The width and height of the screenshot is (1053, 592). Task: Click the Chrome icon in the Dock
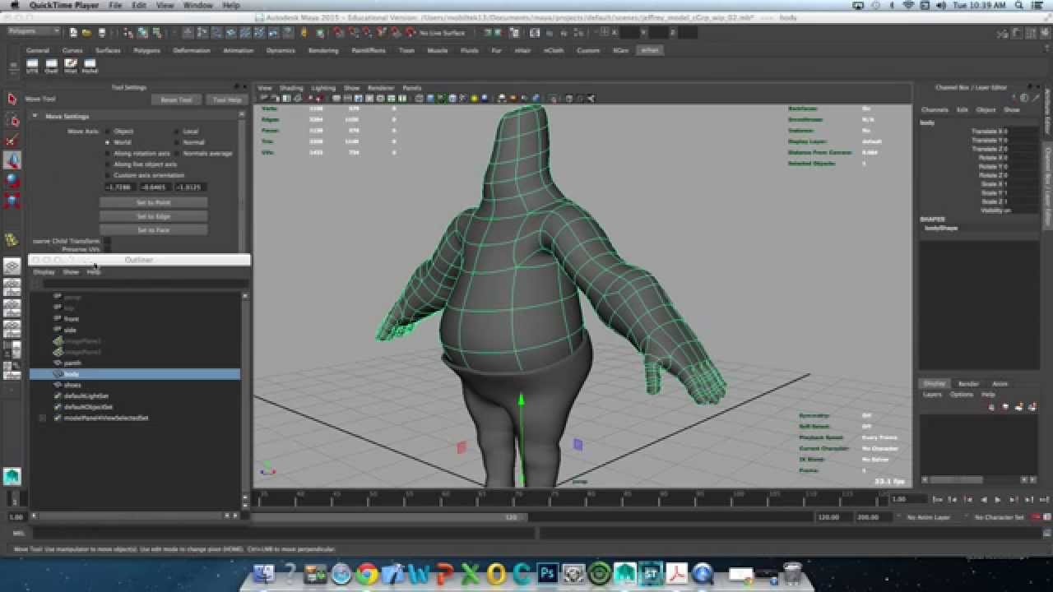pos(367,573)
